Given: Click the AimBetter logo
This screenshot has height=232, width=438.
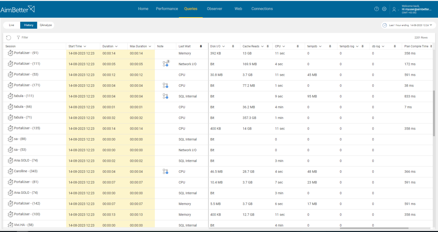Looking at the screenshot, I should 18,9.
